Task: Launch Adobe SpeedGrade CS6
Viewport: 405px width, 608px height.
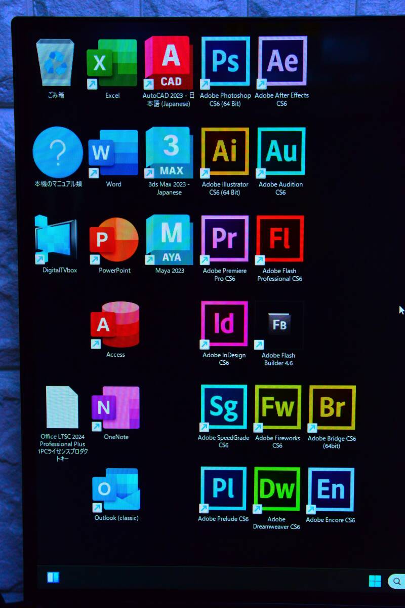Action: coord(224,408)
